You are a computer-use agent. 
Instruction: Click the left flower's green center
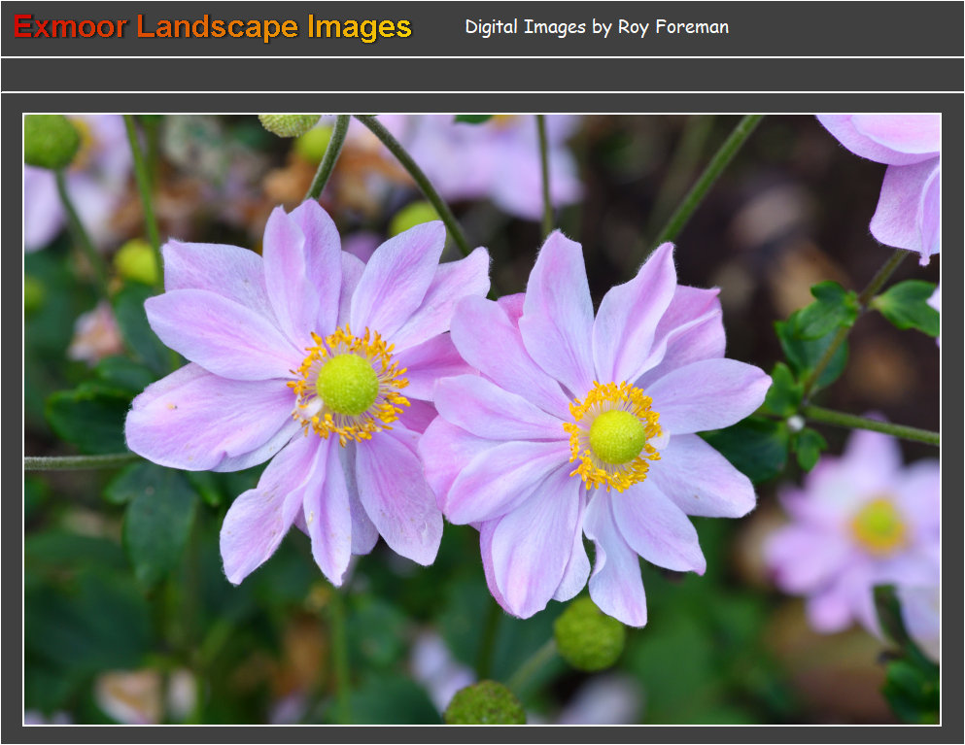click(347, 385)
